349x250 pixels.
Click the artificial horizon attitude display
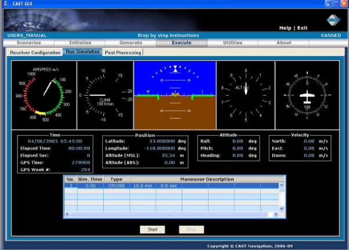[175, 95]
